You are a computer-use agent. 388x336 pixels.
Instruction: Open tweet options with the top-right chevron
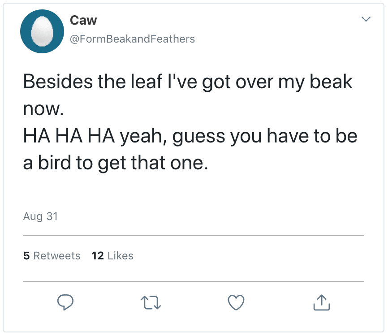click(366, 19)
